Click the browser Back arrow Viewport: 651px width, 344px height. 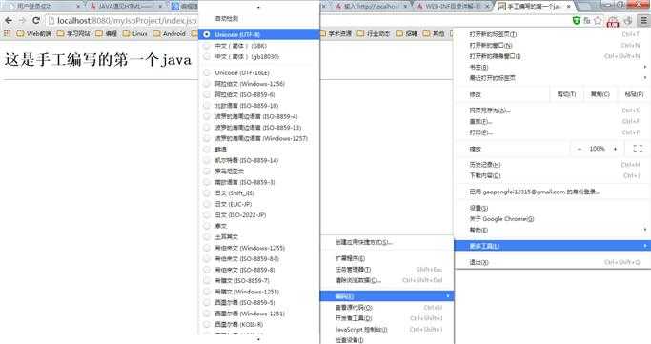click(8, 20)
